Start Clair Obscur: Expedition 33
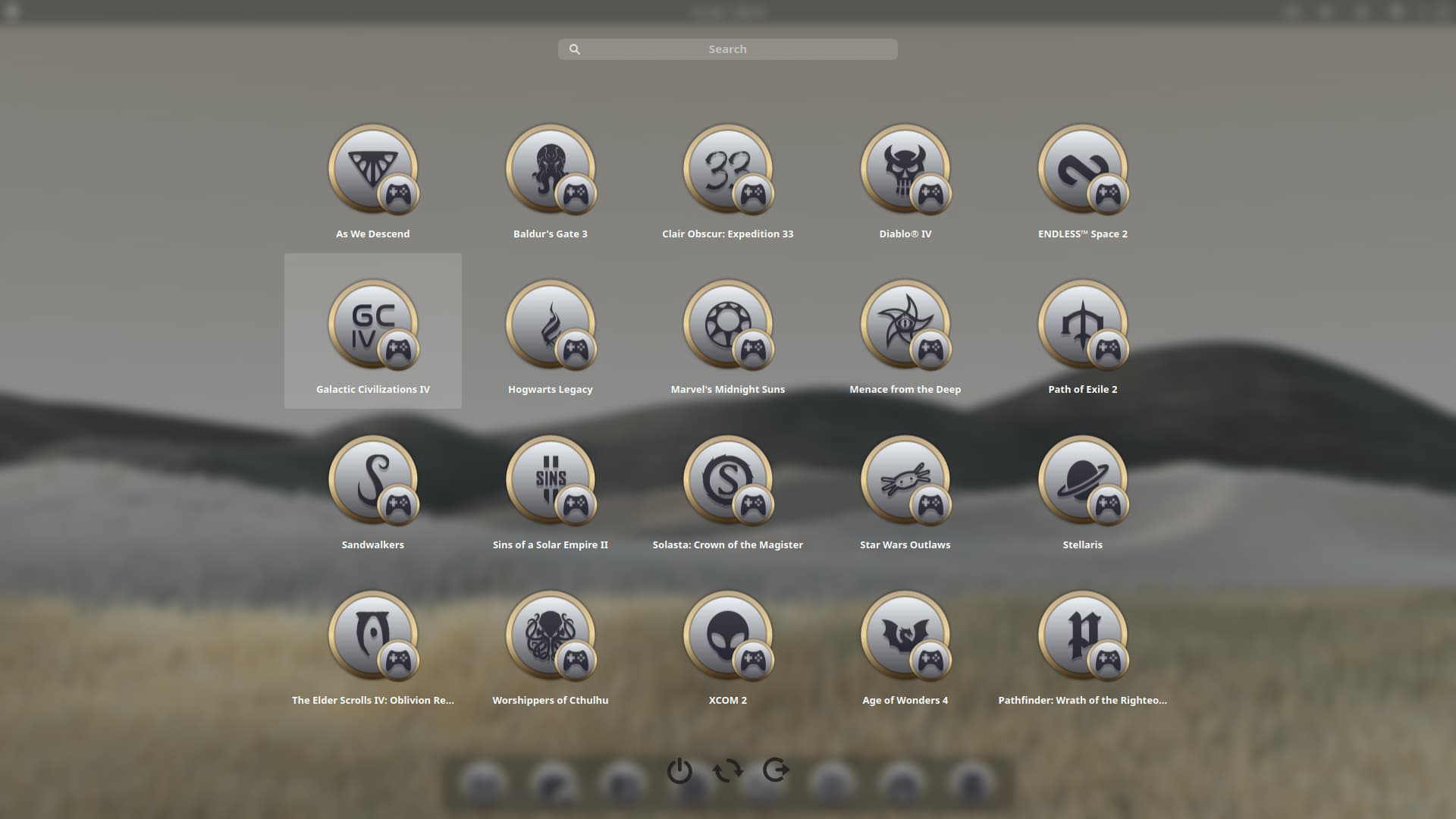The height and width of the screenshot is (819, 1456). click(x=727, y=170)
